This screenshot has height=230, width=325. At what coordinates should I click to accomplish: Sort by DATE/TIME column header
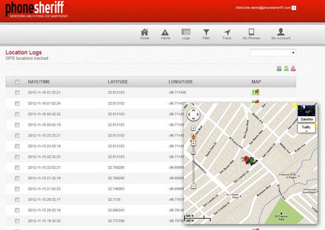[x=39, y=82]
